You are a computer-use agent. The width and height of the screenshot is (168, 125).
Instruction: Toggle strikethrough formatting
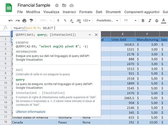click(x=157, y=20)
